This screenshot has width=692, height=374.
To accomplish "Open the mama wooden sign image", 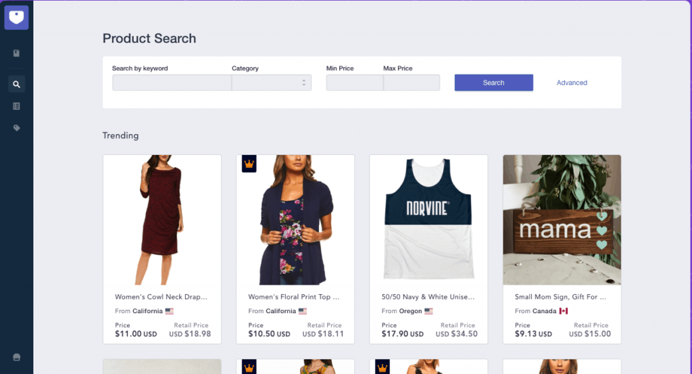I will pyautogui.click(x=562, y=220).
